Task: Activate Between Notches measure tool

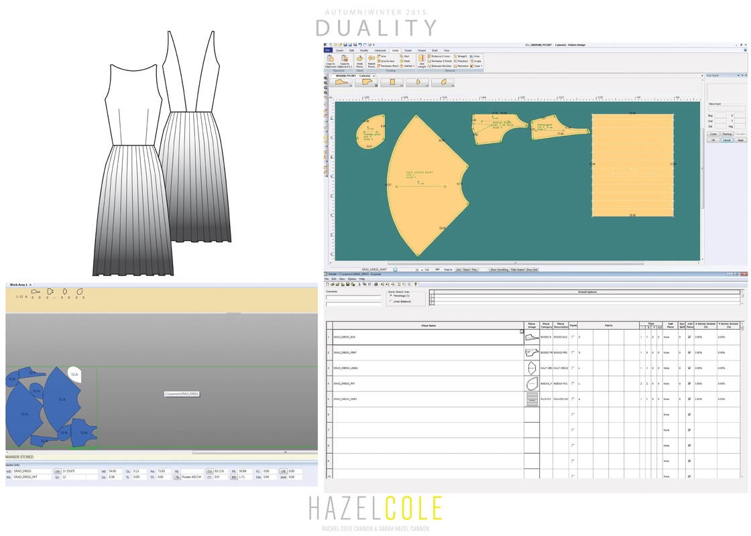Action: pos(440,66)
